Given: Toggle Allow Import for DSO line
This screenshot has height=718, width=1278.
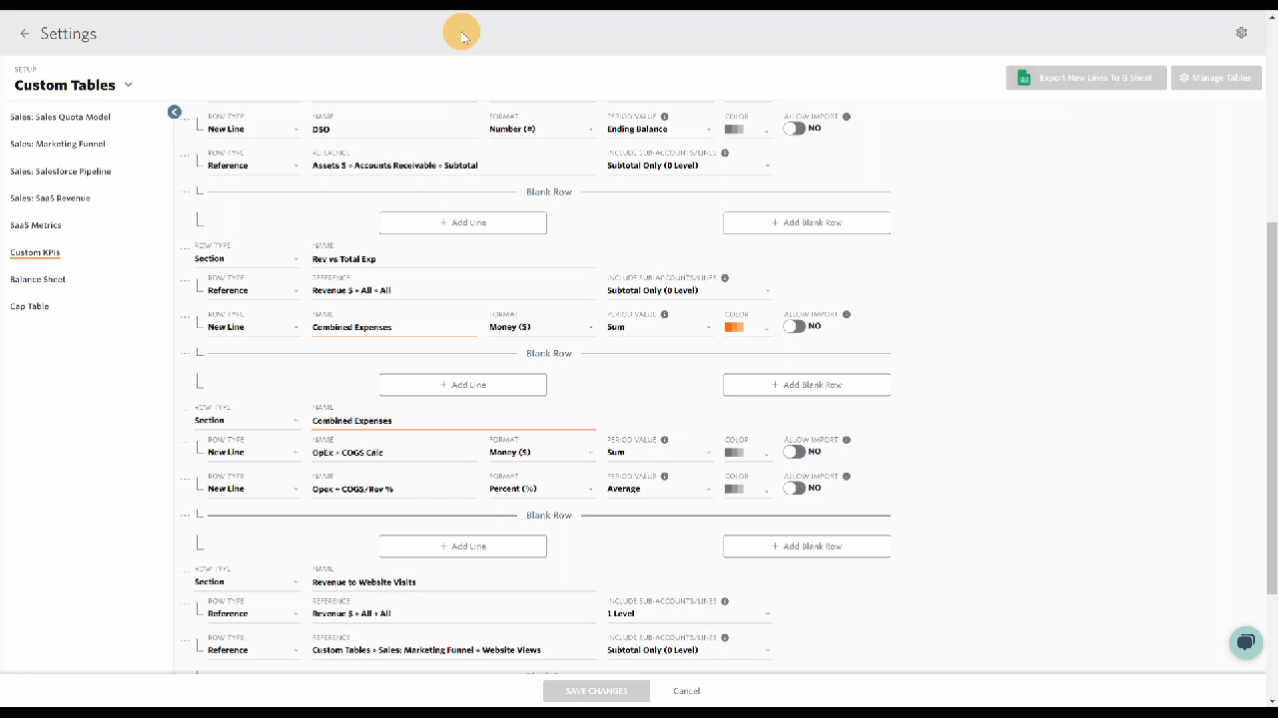Looking at the screenshot, I should coord(794,129).
